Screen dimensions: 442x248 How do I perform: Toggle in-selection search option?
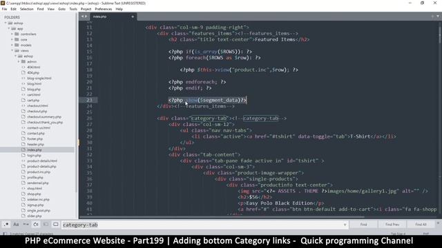coord(46,225)
